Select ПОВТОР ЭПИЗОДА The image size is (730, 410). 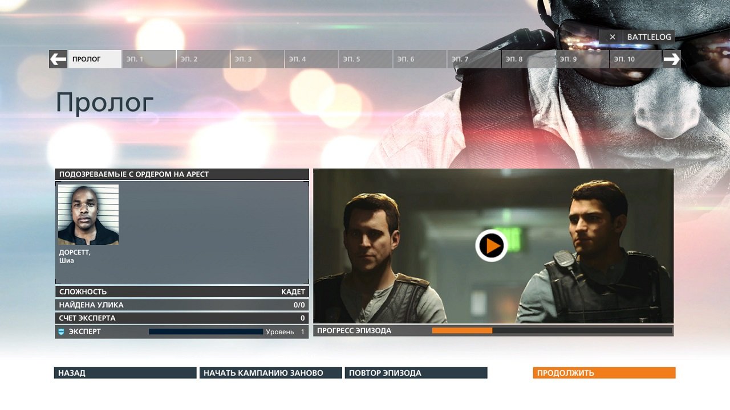pyautogui.click(x=417, y=373)
